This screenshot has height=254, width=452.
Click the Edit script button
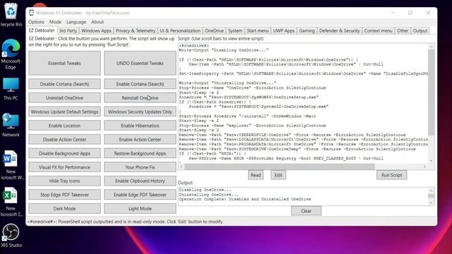tap(278, 175)
